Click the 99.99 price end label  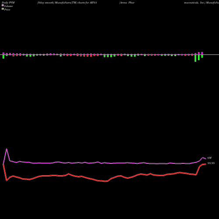click(211, 163)
